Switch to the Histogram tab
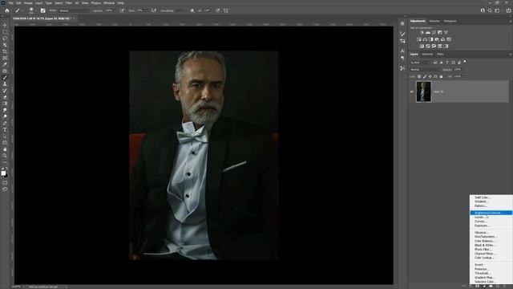The image size is (513, 289). pyautogui.click(x=450, y=21)
